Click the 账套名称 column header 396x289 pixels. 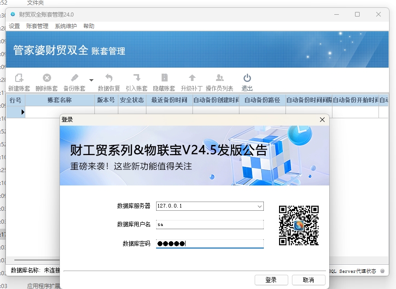[x=60, y=100]
